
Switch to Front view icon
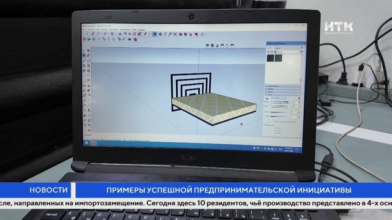click(217, 45)
